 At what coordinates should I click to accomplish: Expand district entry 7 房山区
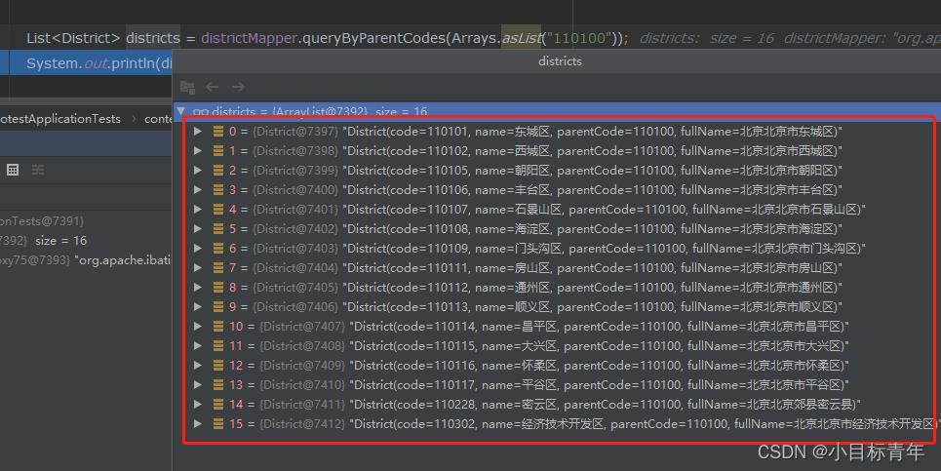tap(197, 267)
